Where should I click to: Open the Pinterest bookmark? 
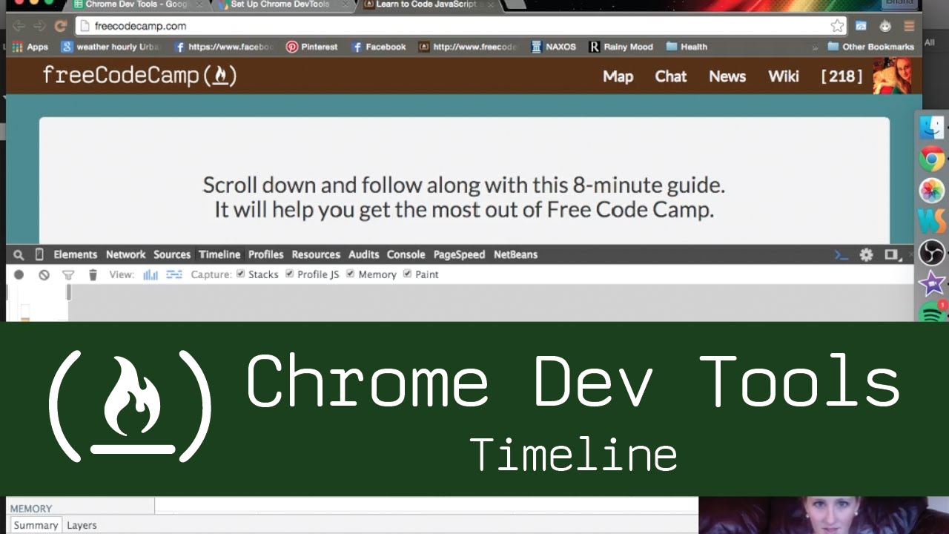click(312, 47)
